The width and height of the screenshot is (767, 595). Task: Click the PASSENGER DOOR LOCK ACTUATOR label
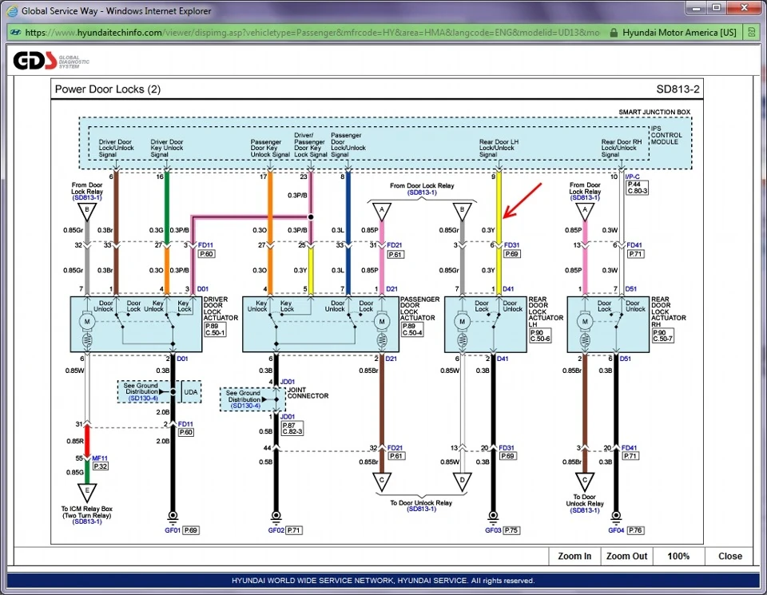(x=419, y=308)
